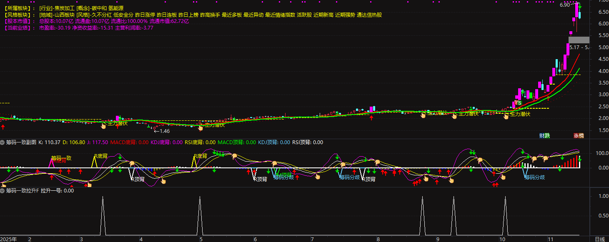Screen dimensions: 609x242
Task: Expand the 筹码一致拉升F panel dropdown arrow
Action: coord(3,191)
